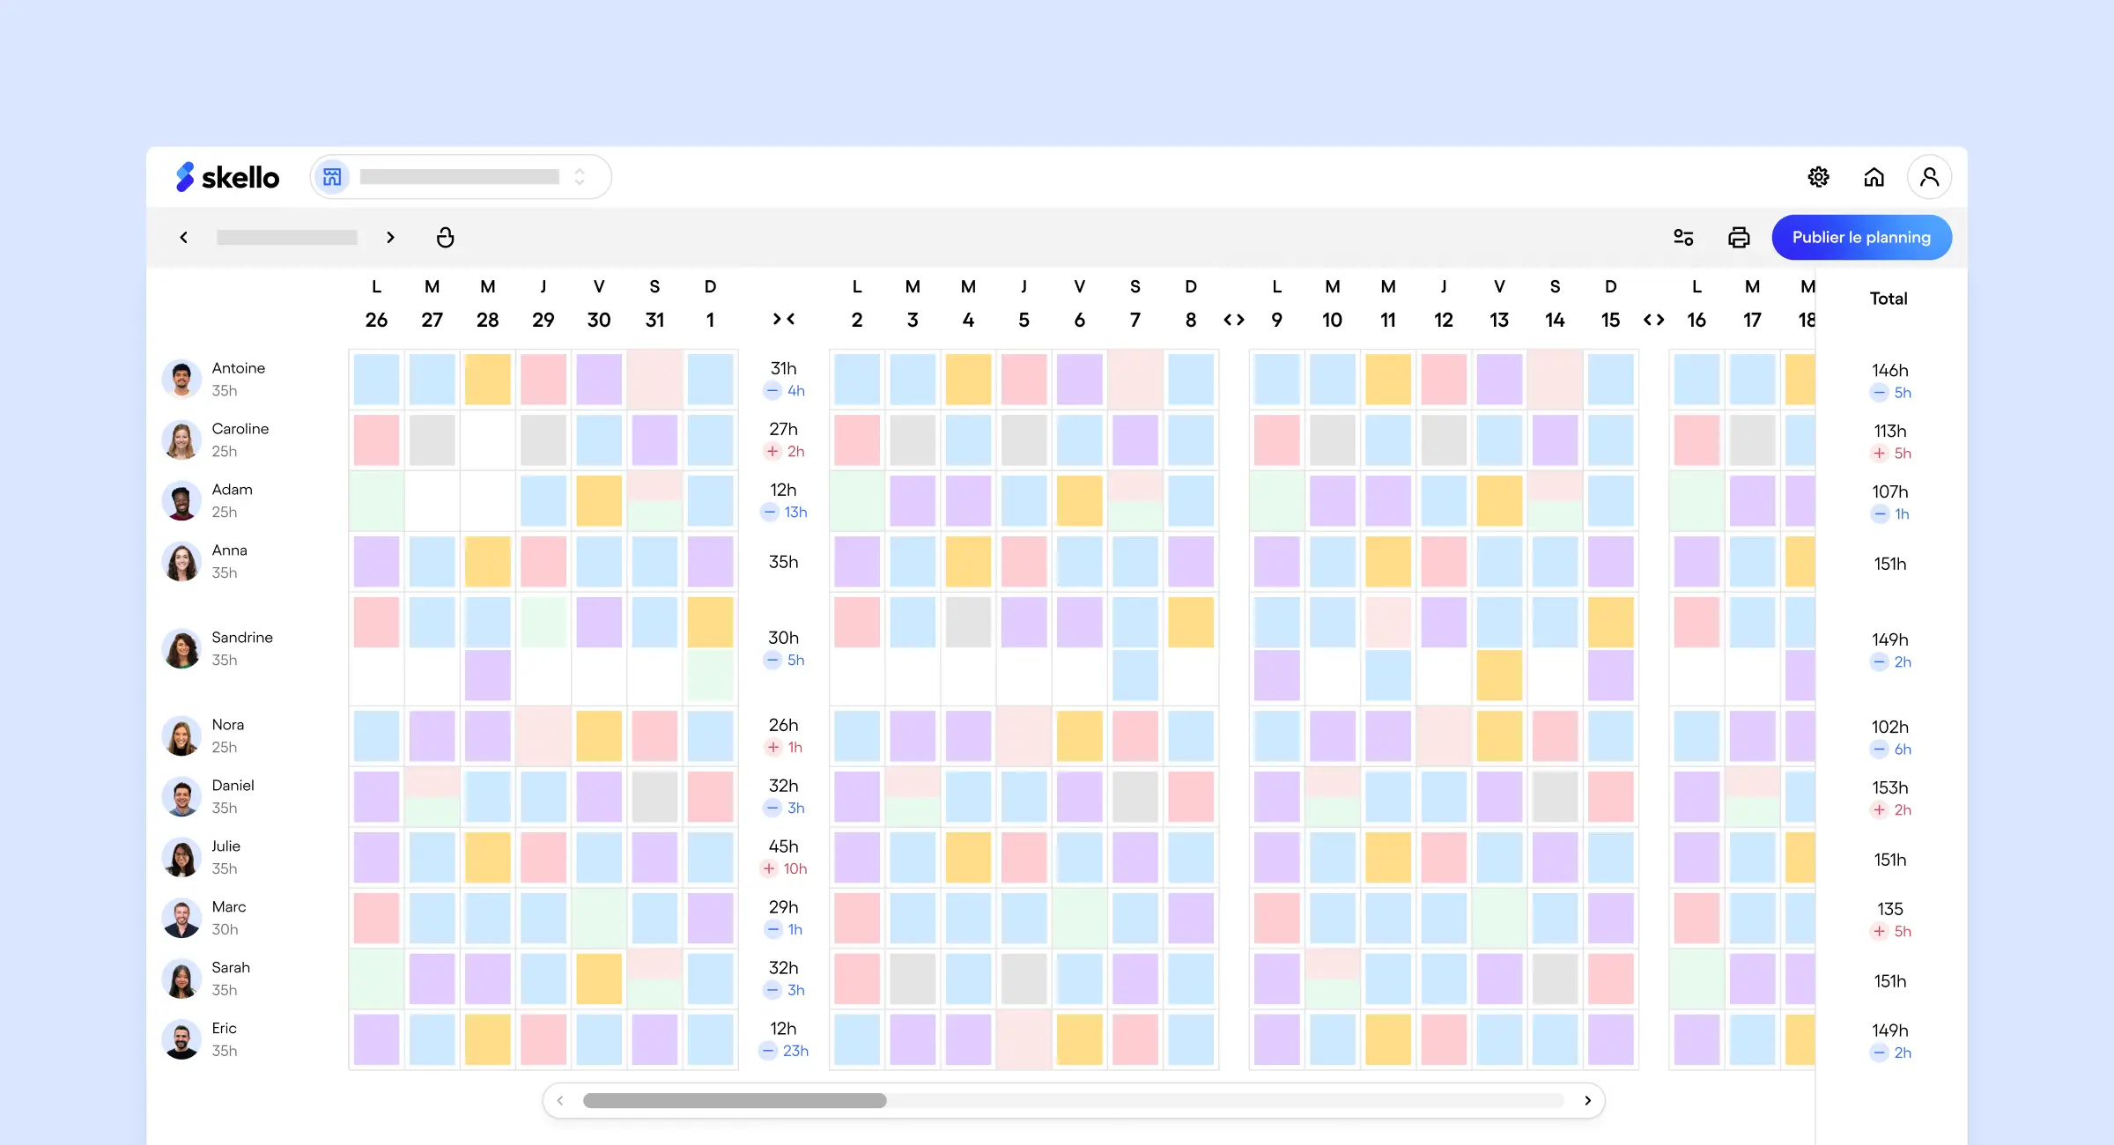Go to the home screen icon
Viewport: 2114px width, 1145px height.
[1874, 177]
